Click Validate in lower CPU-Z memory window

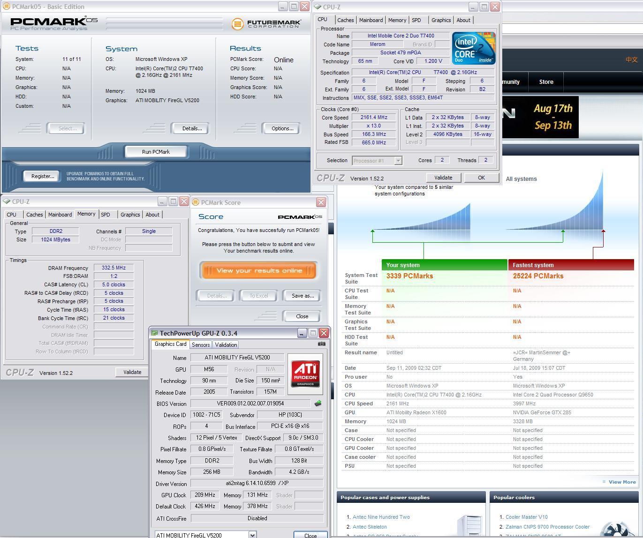click(132, 372)
